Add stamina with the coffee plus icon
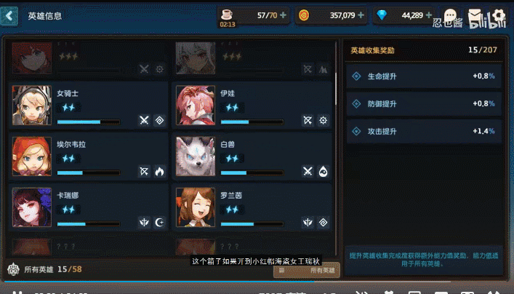Viewport: 514px width, 294px height. click(284, 15)
